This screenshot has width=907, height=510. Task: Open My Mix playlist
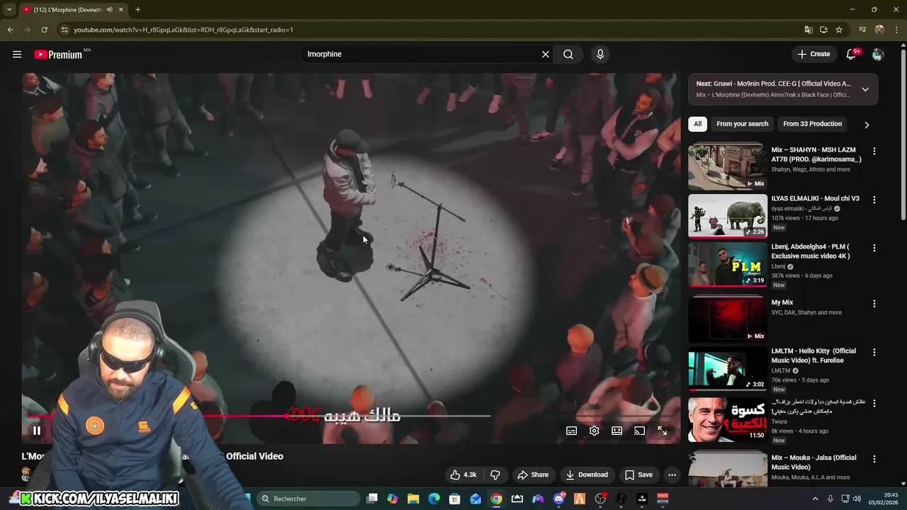tap(728, 318)
